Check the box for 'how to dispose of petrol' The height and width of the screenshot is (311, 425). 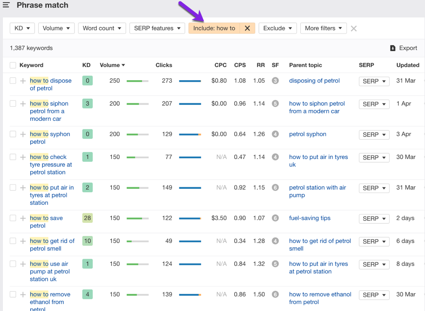click(13, 81)
